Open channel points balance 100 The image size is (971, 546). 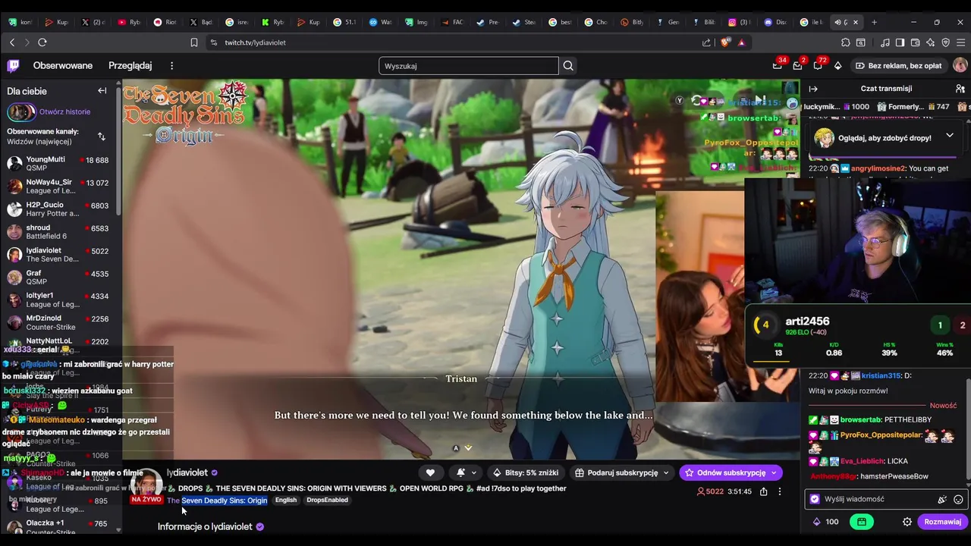(825, 522)
